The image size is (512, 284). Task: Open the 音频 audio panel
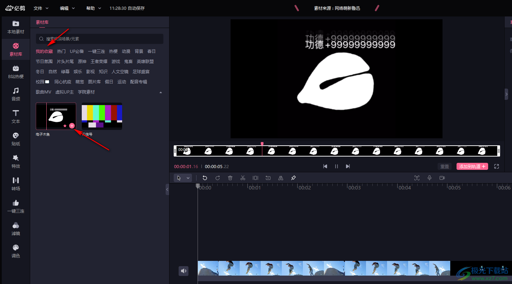click(16, 94)
